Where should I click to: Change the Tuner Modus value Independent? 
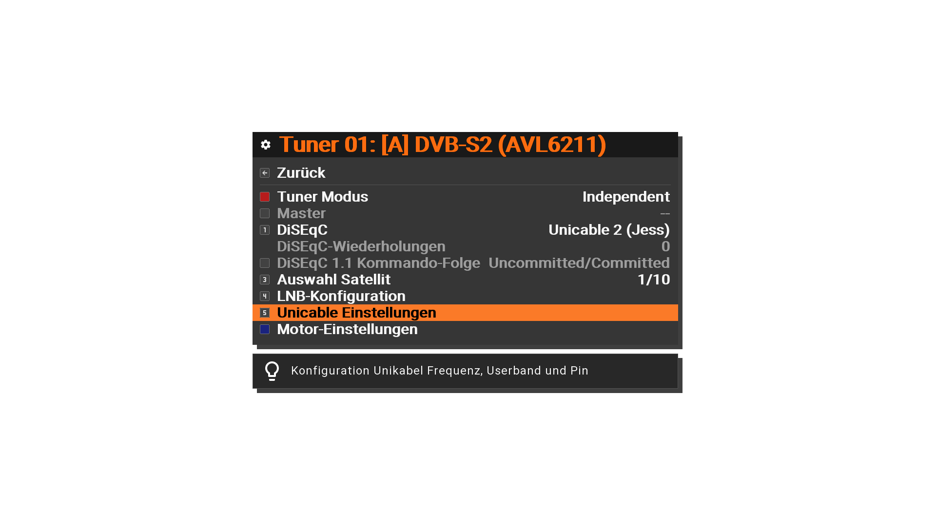(626, 197)
